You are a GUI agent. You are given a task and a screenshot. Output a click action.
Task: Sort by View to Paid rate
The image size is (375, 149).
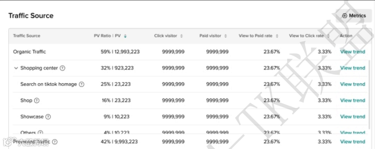(x=277, y=36)
